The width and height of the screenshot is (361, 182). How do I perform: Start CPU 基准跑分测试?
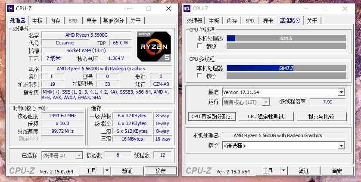212,116
